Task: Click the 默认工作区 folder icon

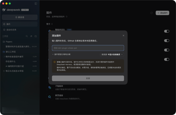Action: 4,52
